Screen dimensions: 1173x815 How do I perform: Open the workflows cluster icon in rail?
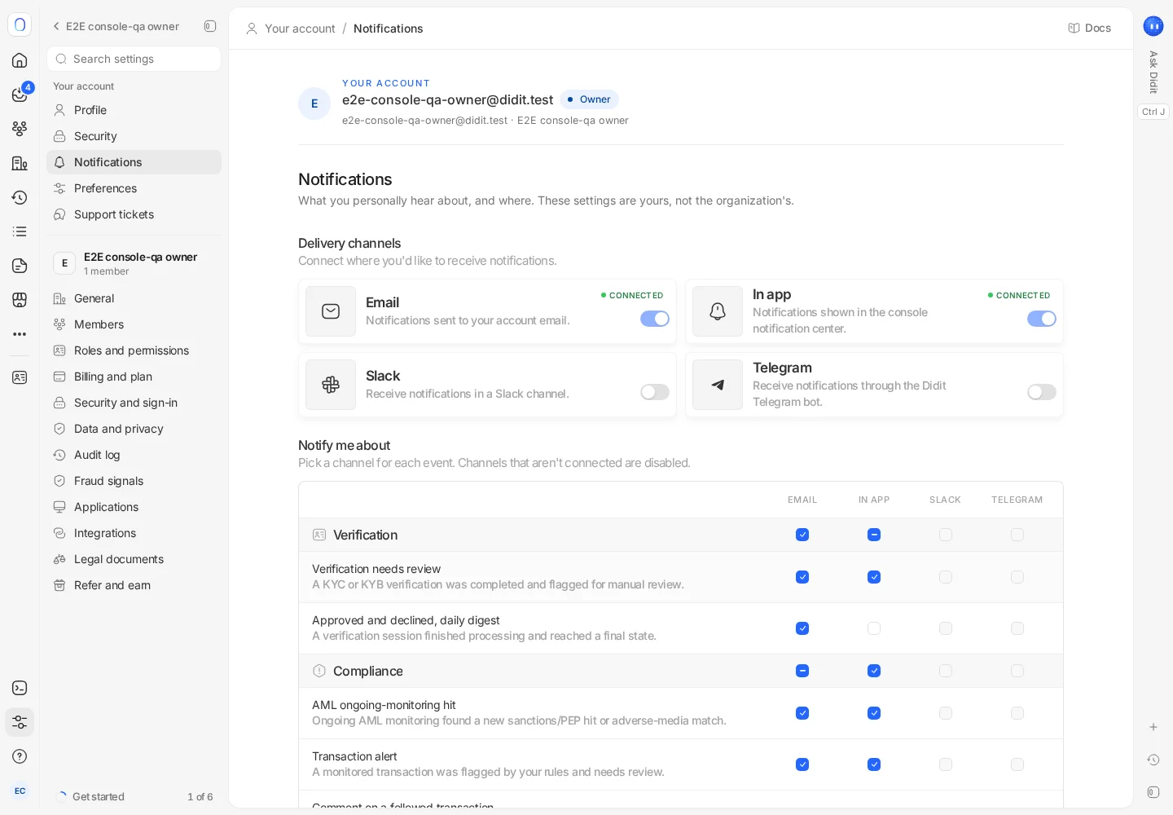[20, 129]
